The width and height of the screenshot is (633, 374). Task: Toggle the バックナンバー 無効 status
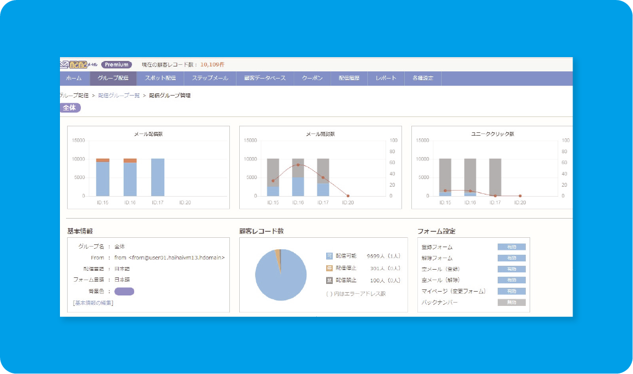pos(511,302)
